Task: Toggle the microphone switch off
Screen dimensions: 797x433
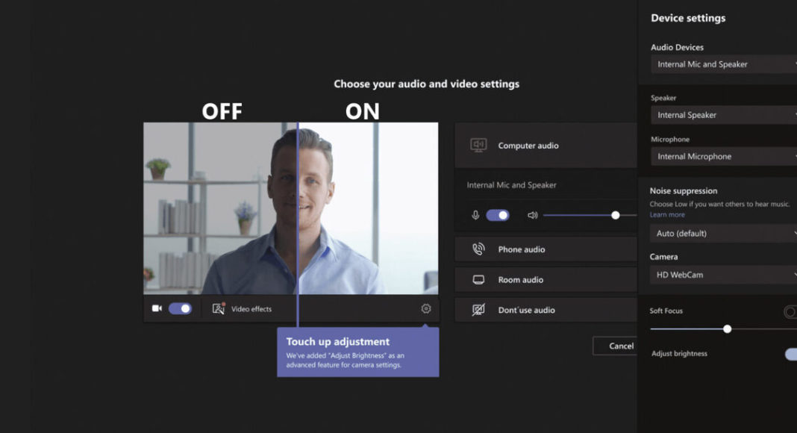Action: (x=498, y=215)
